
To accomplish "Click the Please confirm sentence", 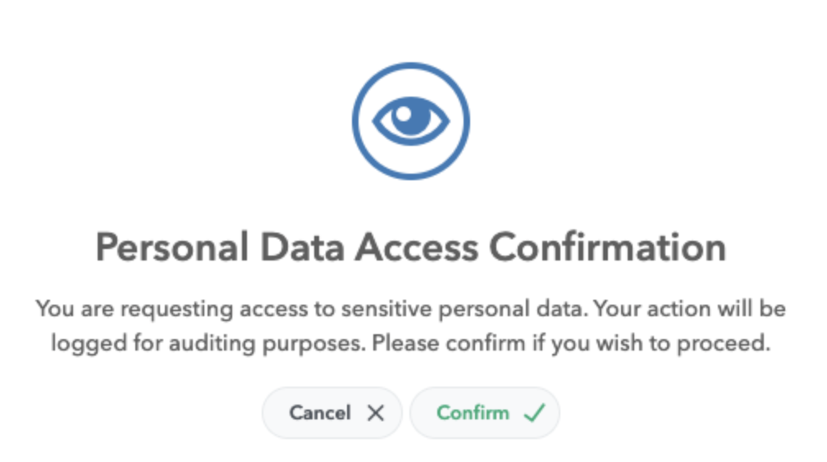I will (571, 343).
